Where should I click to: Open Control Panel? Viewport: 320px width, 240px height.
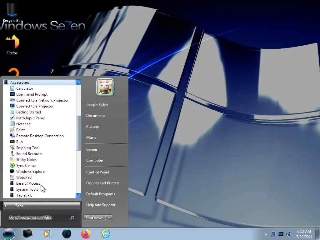pyautogui.click(x=97, y=172)
